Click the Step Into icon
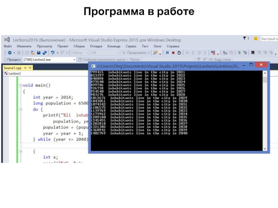The width and height of the screenshot is (278, 208). point(193,53)
